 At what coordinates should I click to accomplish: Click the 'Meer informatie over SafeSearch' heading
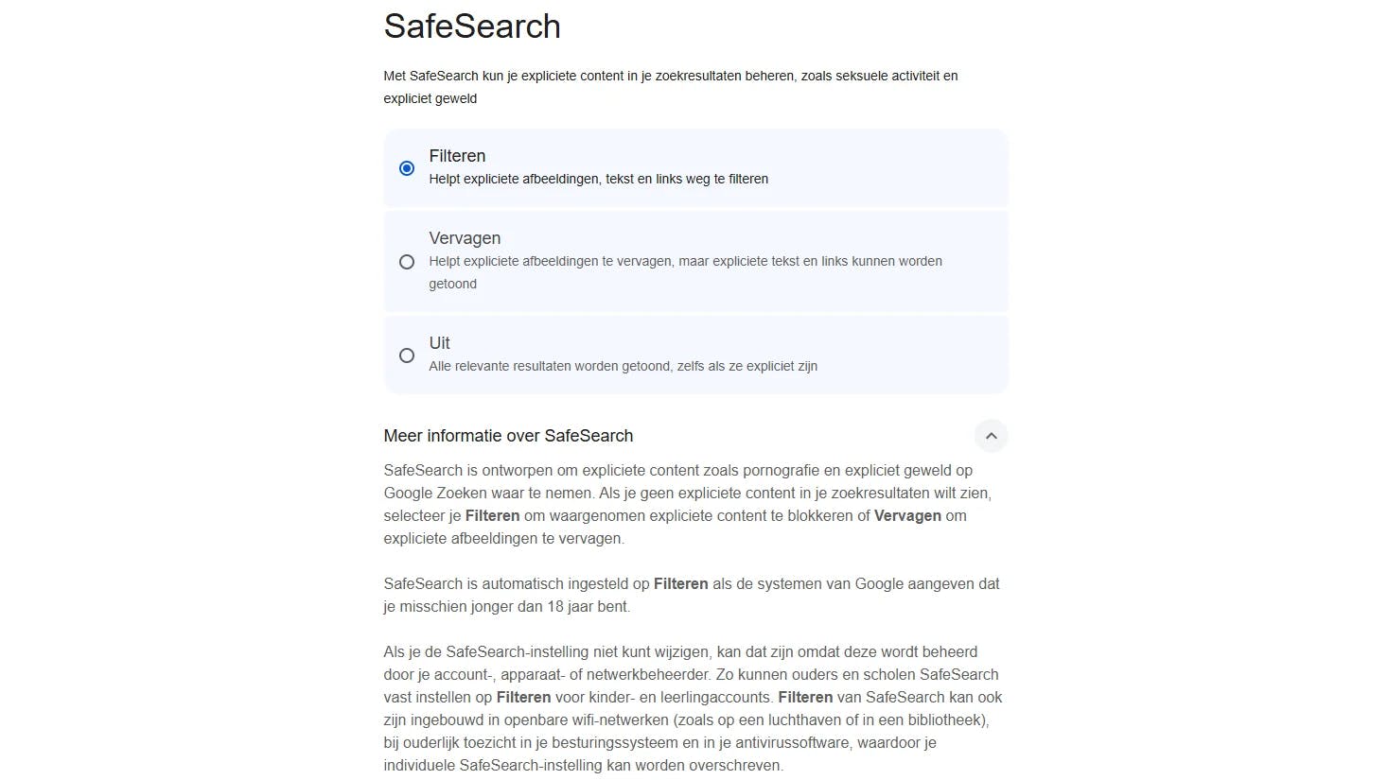tap(508, 436)
